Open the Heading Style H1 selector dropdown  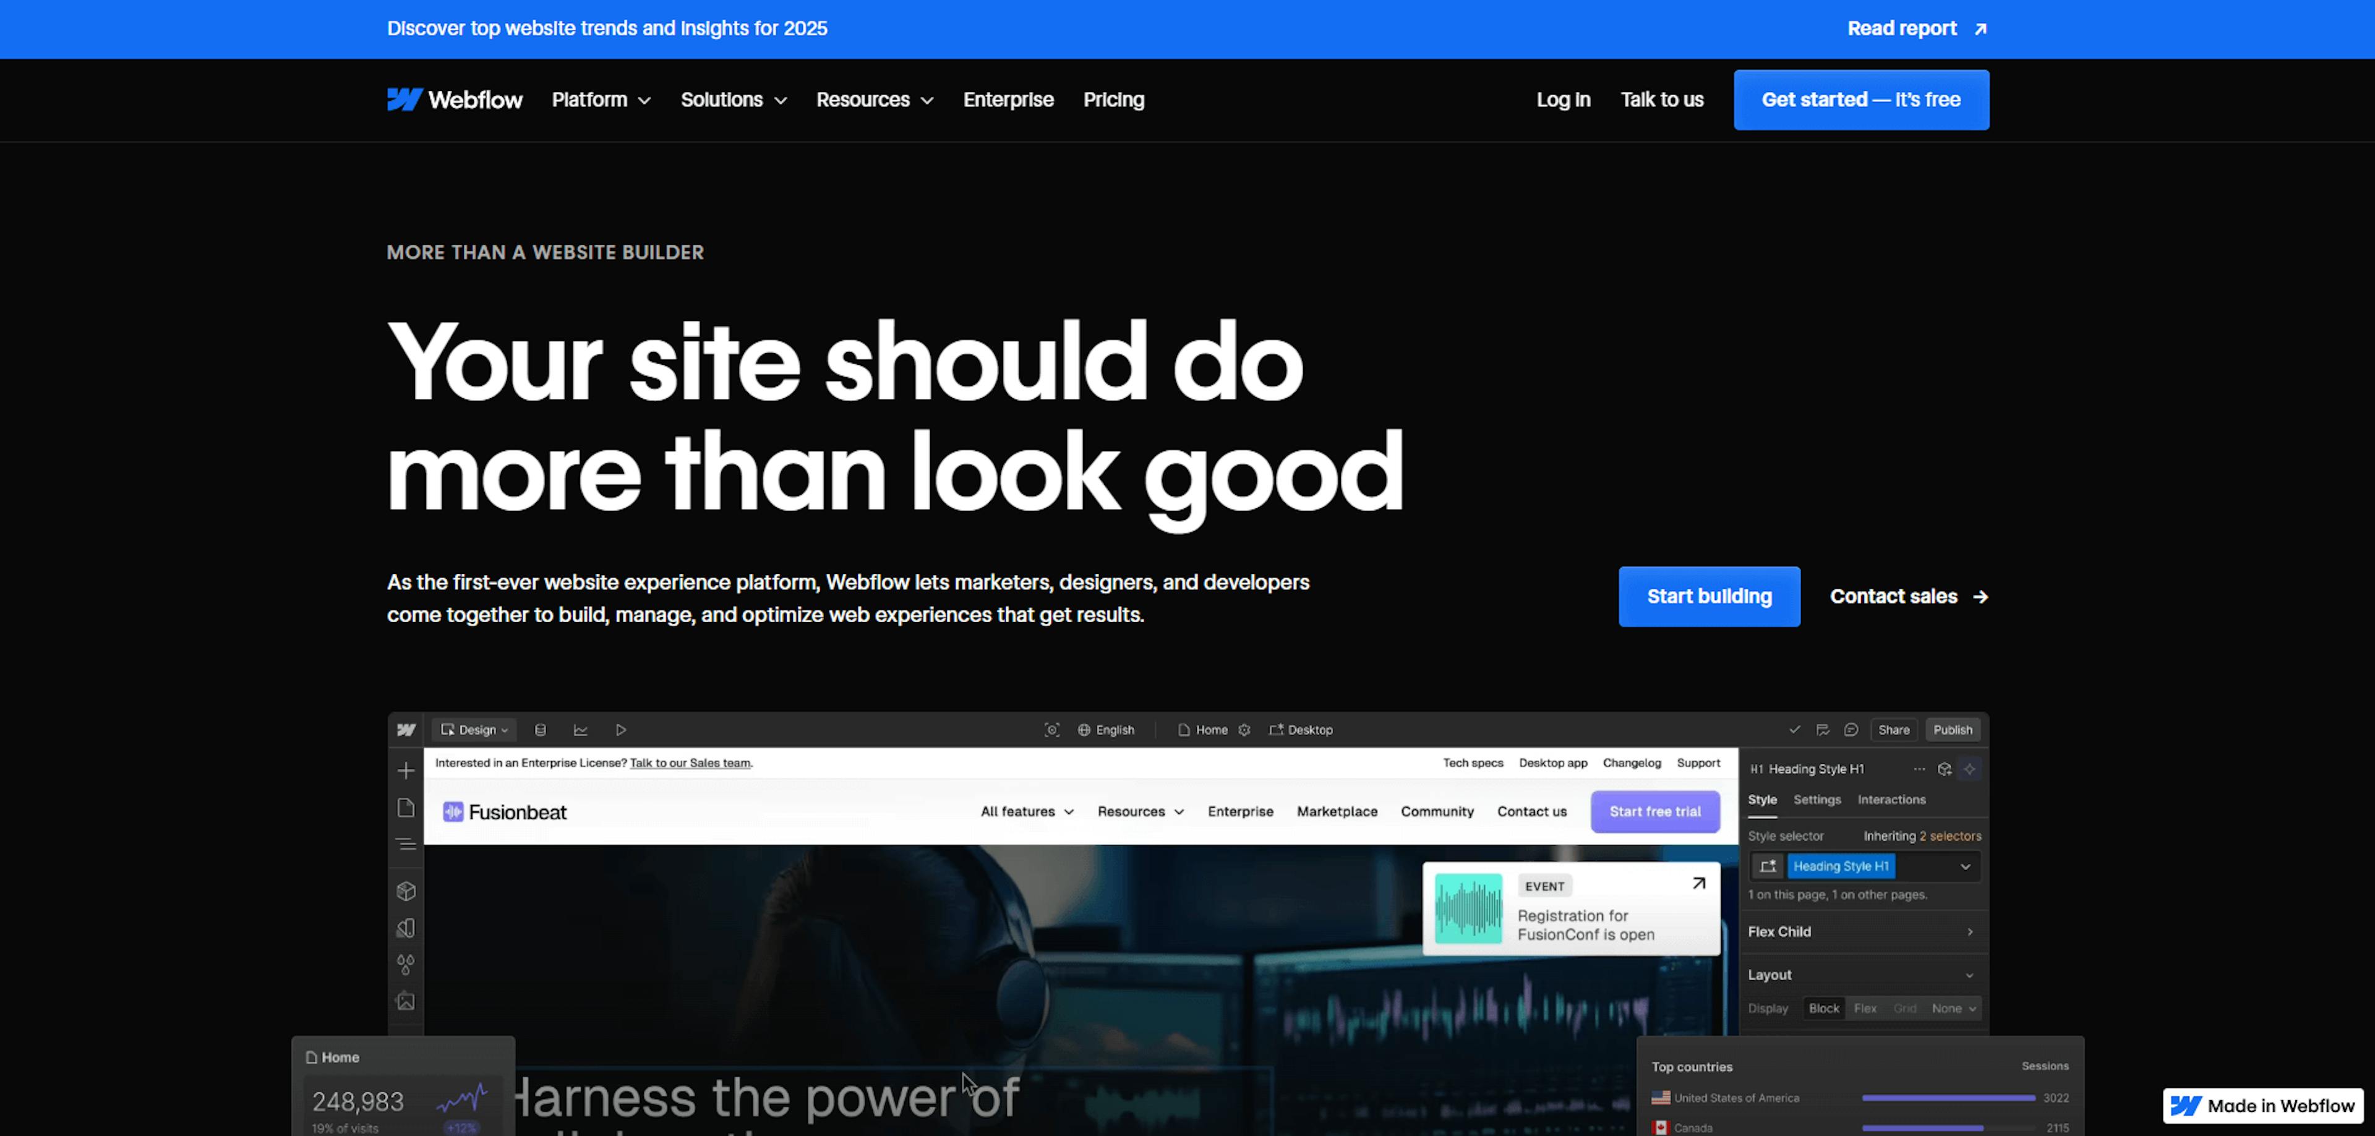pyautogui.click(x=1966, y=865)
